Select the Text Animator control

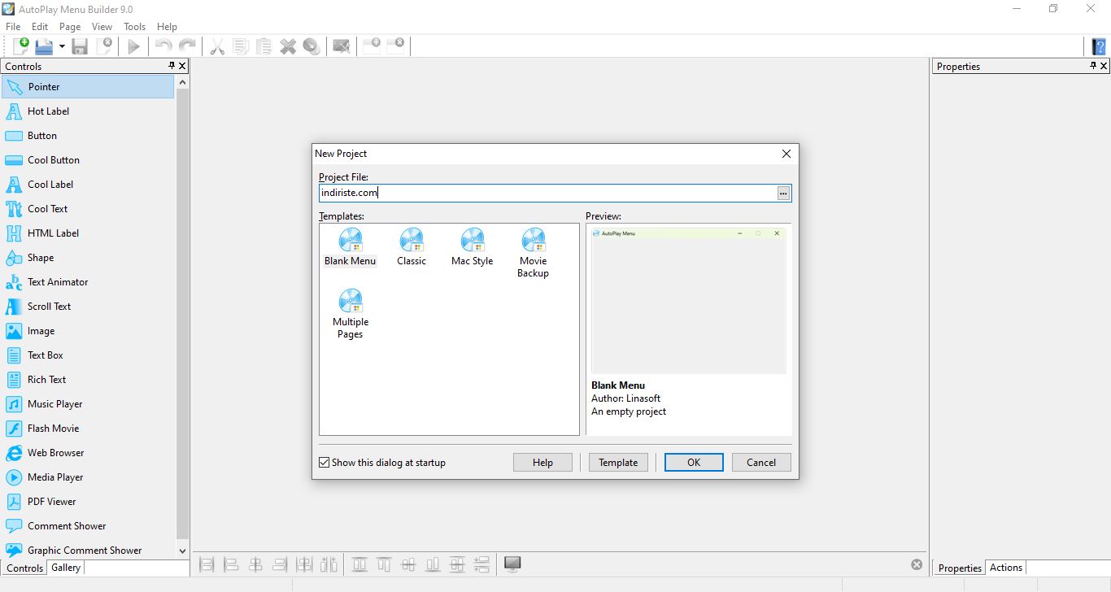pos(88,282)
